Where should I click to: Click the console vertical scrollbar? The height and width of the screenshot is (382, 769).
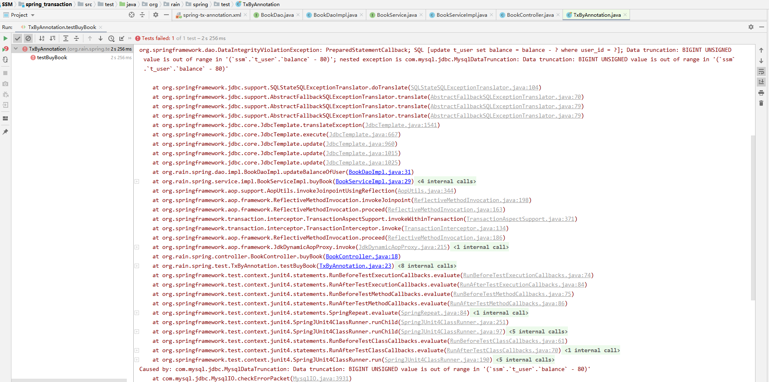coord(753,218)
